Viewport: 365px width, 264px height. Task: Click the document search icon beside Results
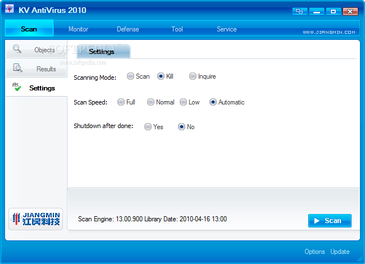[17, 68]
